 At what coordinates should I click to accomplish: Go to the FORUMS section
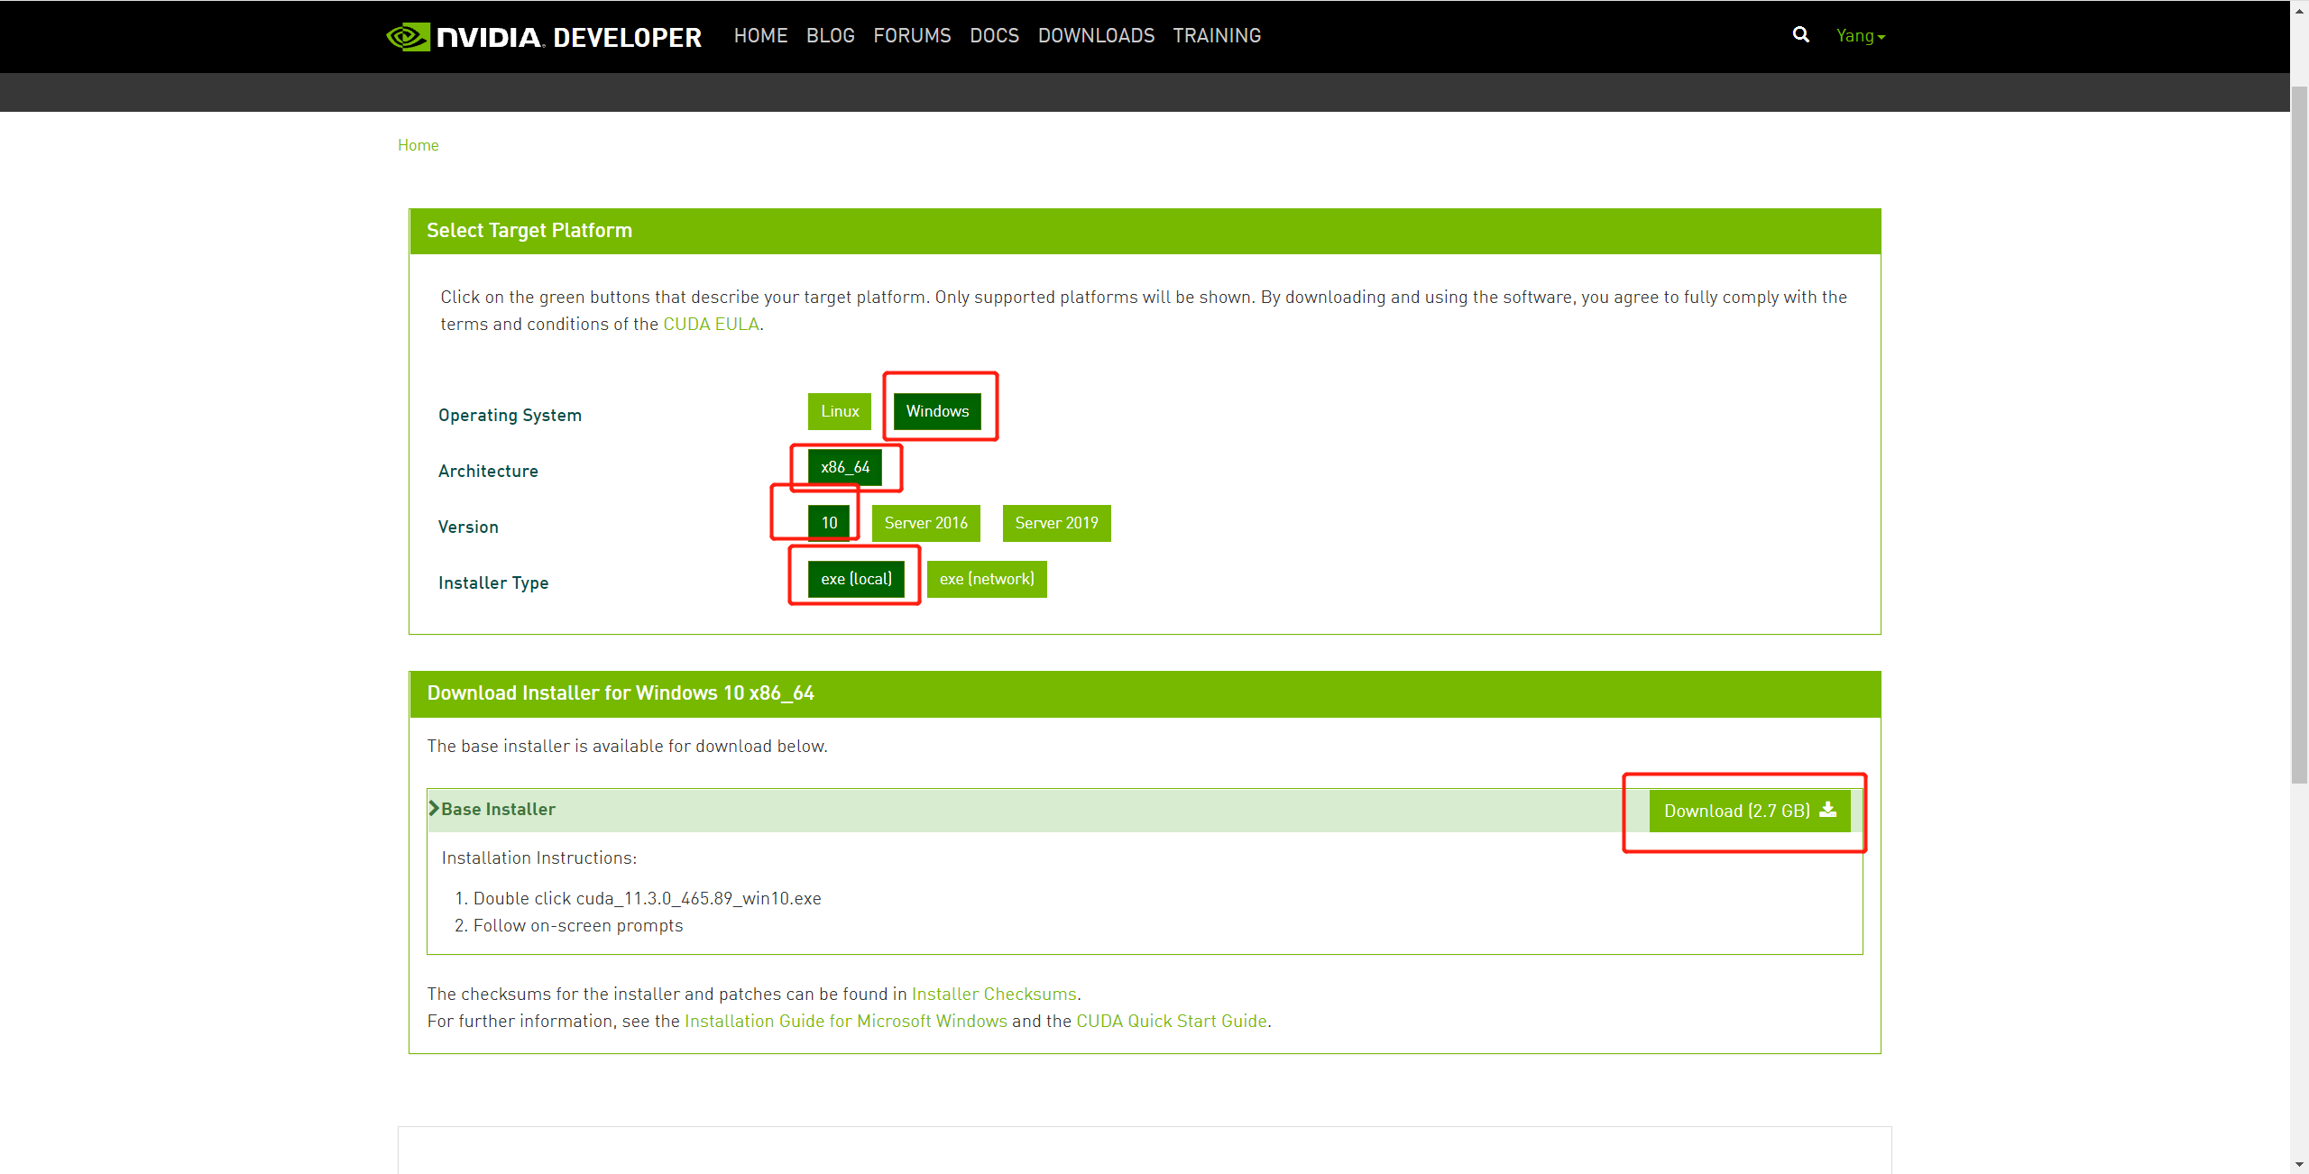point(912,35)
